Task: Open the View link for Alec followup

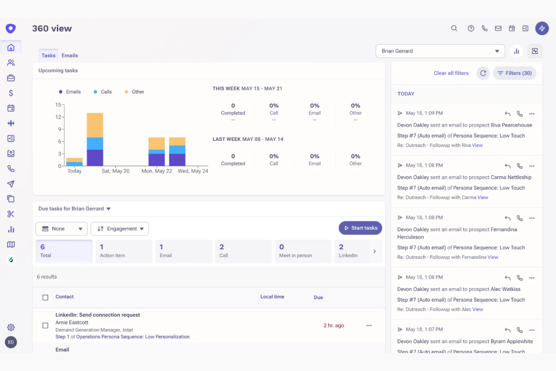Action: coord(478,310)
